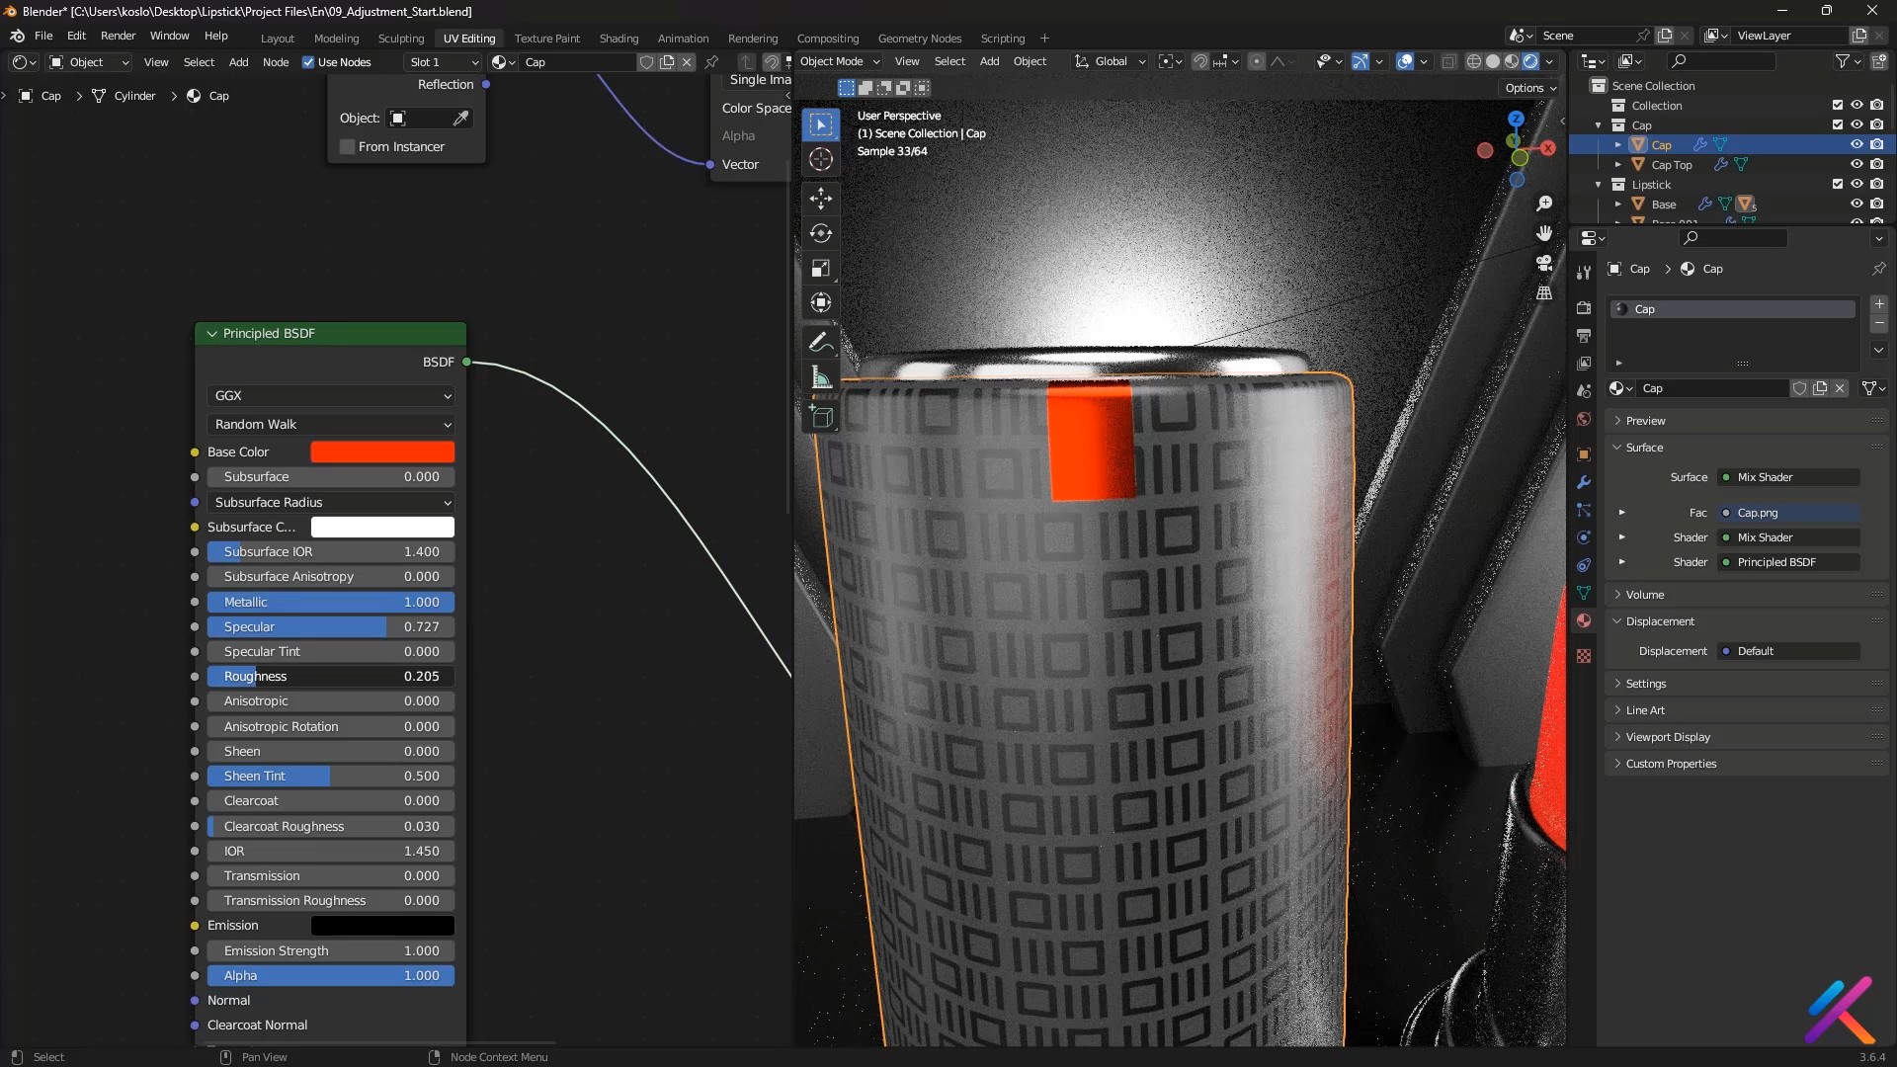Select the Move tool in viewport toolbar
This screenshot has height=1067, width=1897.
[820, 199]
